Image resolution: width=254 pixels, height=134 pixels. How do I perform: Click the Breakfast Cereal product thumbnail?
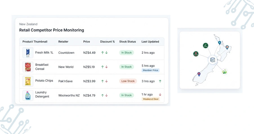pos(28,67)
